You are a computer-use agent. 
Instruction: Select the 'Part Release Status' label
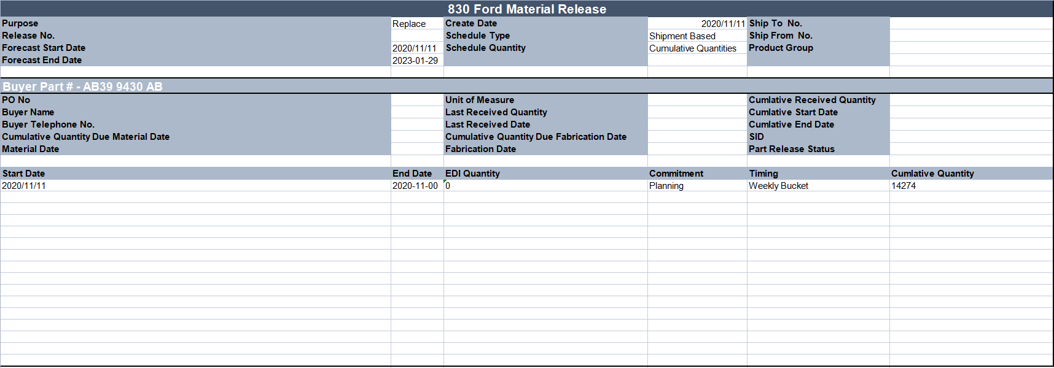818,149
